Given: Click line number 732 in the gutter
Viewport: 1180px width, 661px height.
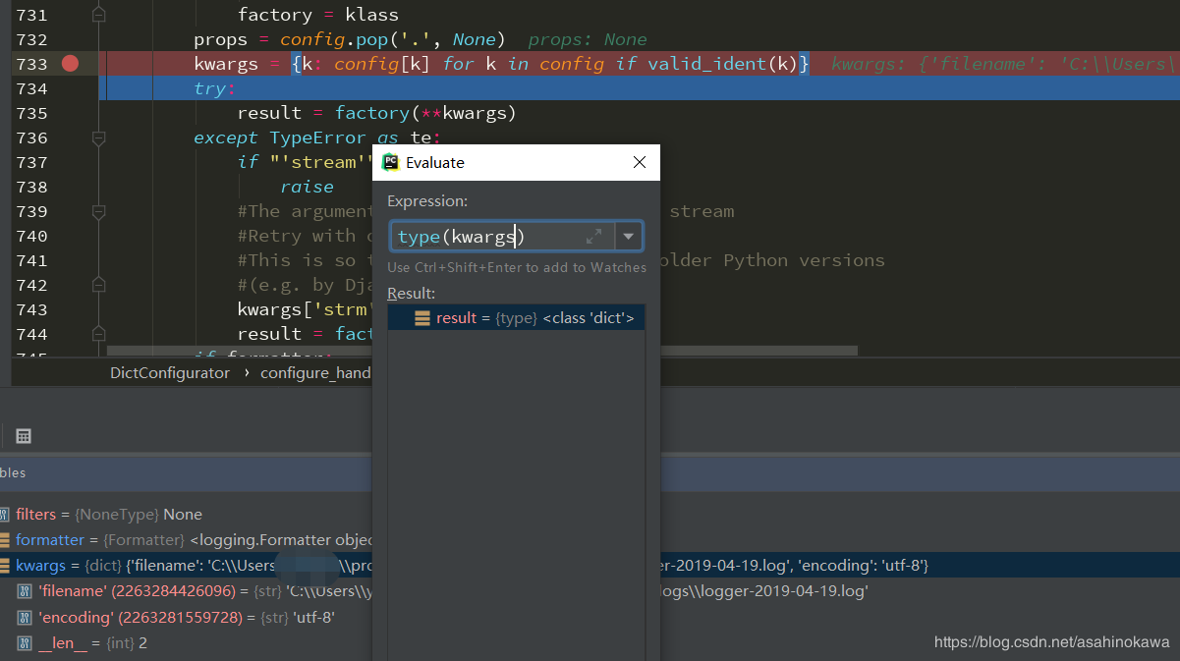Looking at the screenshot, I should point(31,39).
